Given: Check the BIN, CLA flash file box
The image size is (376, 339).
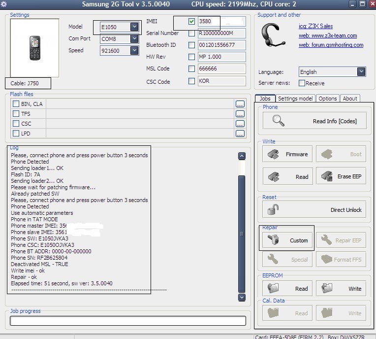Looking at the screenshot, I should [16, 103].
